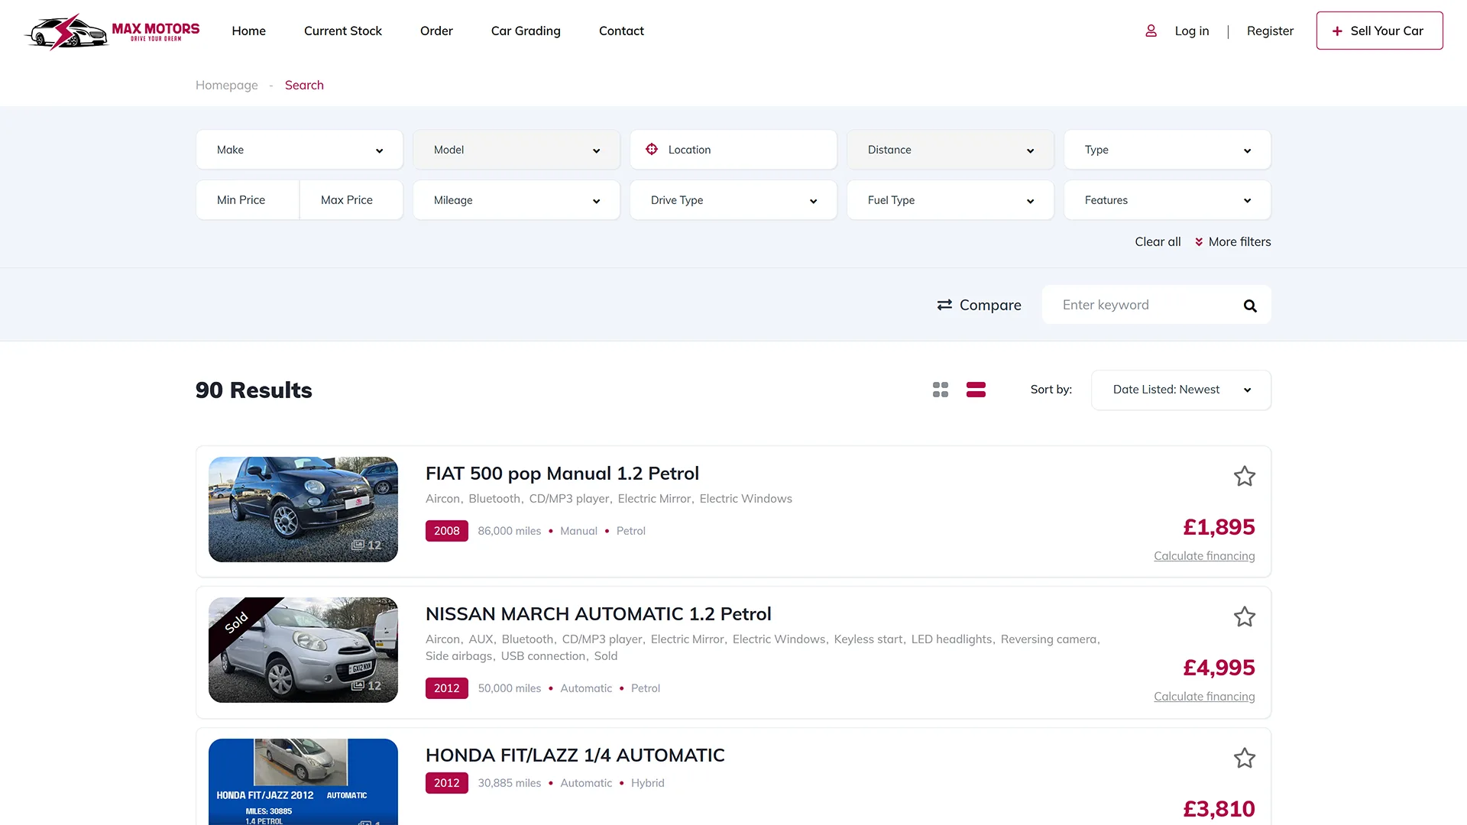Switch to list view layout
This screenshot has width=1467, height=825.
tap(976, 390)
